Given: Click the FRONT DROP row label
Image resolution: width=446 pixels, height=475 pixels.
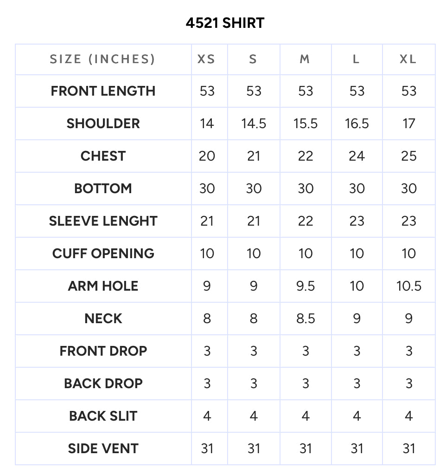Looking at the screenshot, I should click(103, 351).
